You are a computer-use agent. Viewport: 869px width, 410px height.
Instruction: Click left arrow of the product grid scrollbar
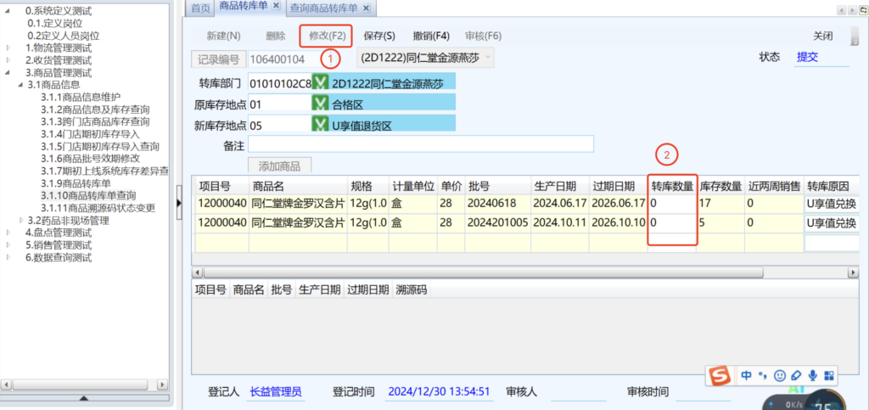(x=197, y=272)
